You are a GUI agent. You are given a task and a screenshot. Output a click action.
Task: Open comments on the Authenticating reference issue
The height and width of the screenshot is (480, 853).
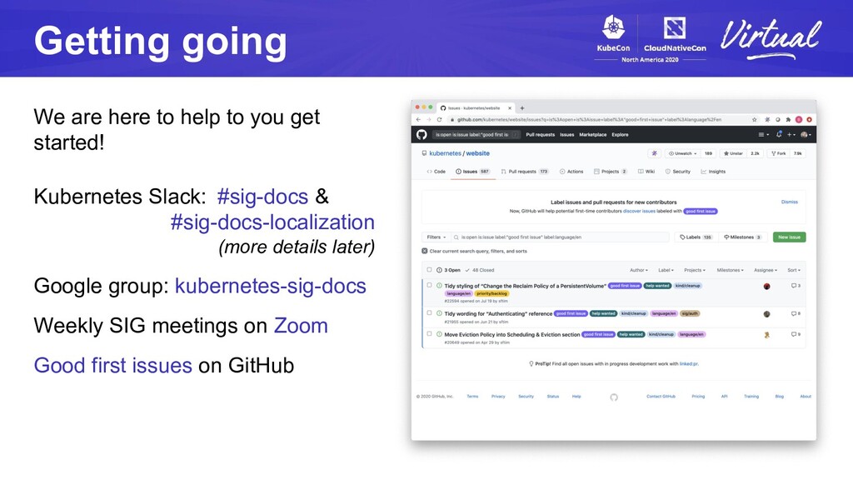click(x=796, y=313)
